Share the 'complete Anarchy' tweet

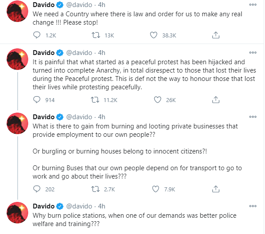216,100
